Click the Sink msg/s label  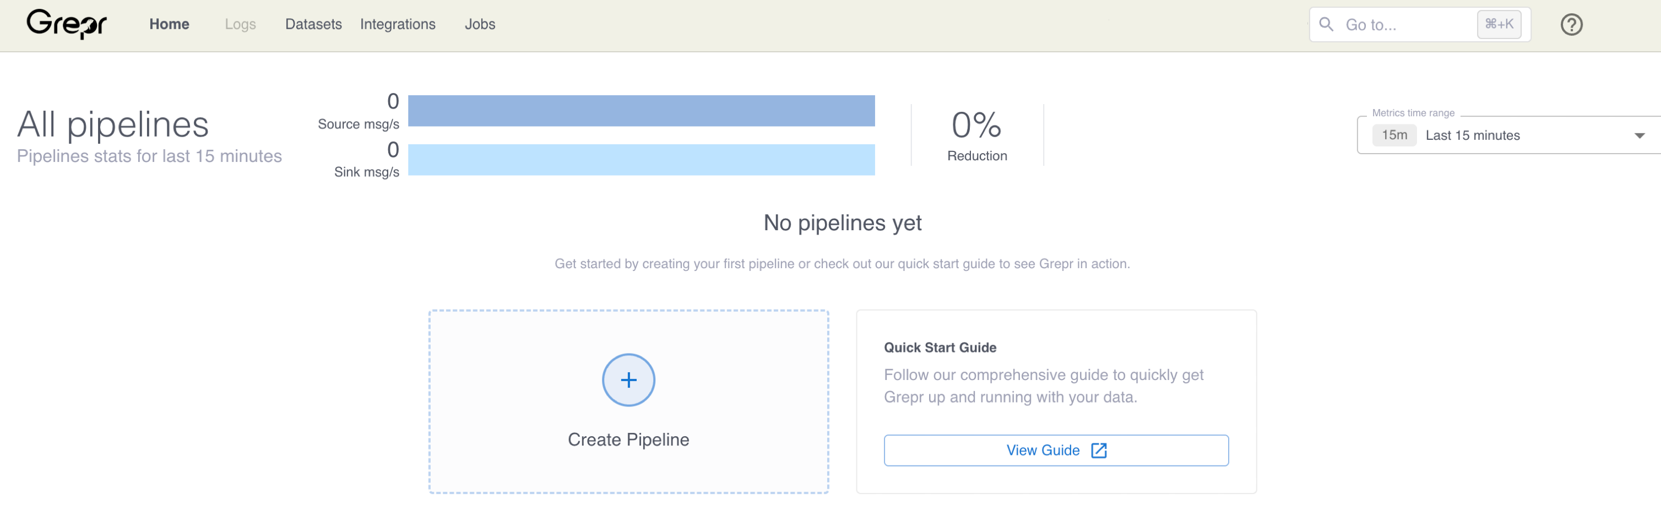tap(366, 171)
